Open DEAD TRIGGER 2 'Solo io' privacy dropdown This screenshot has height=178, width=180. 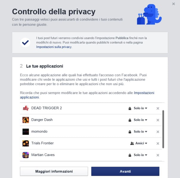[x=138, y=108]
